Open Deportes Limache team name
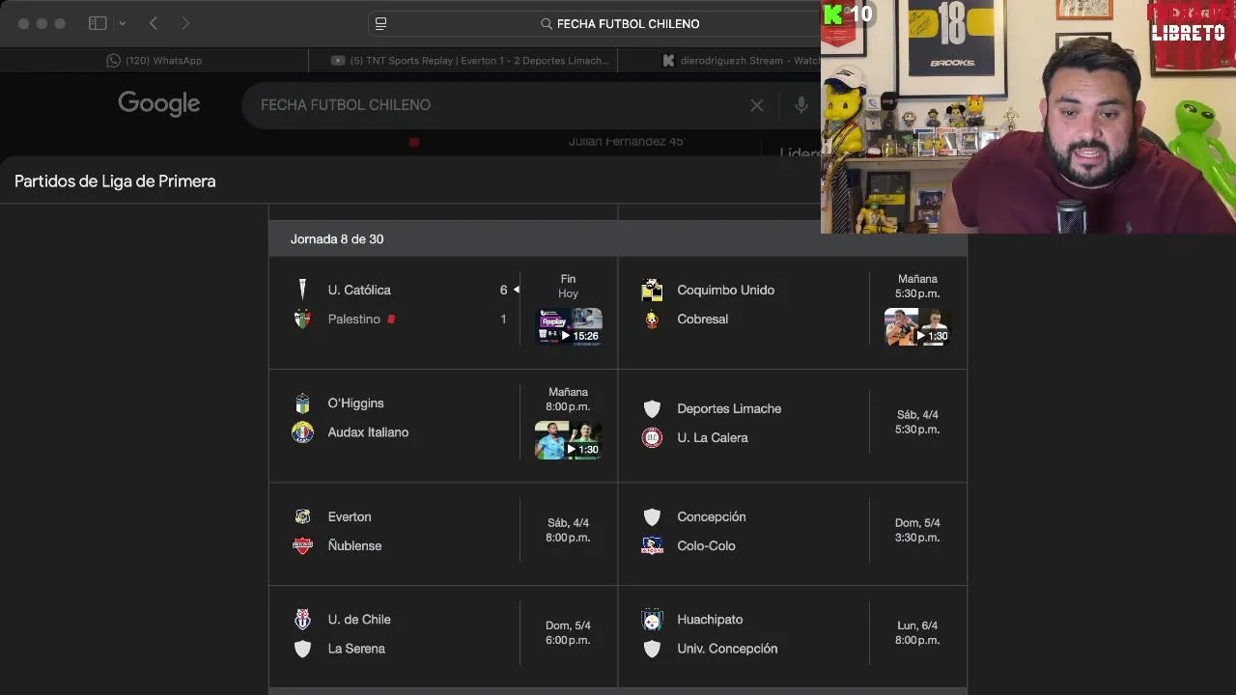 click(x=729, y=408)
